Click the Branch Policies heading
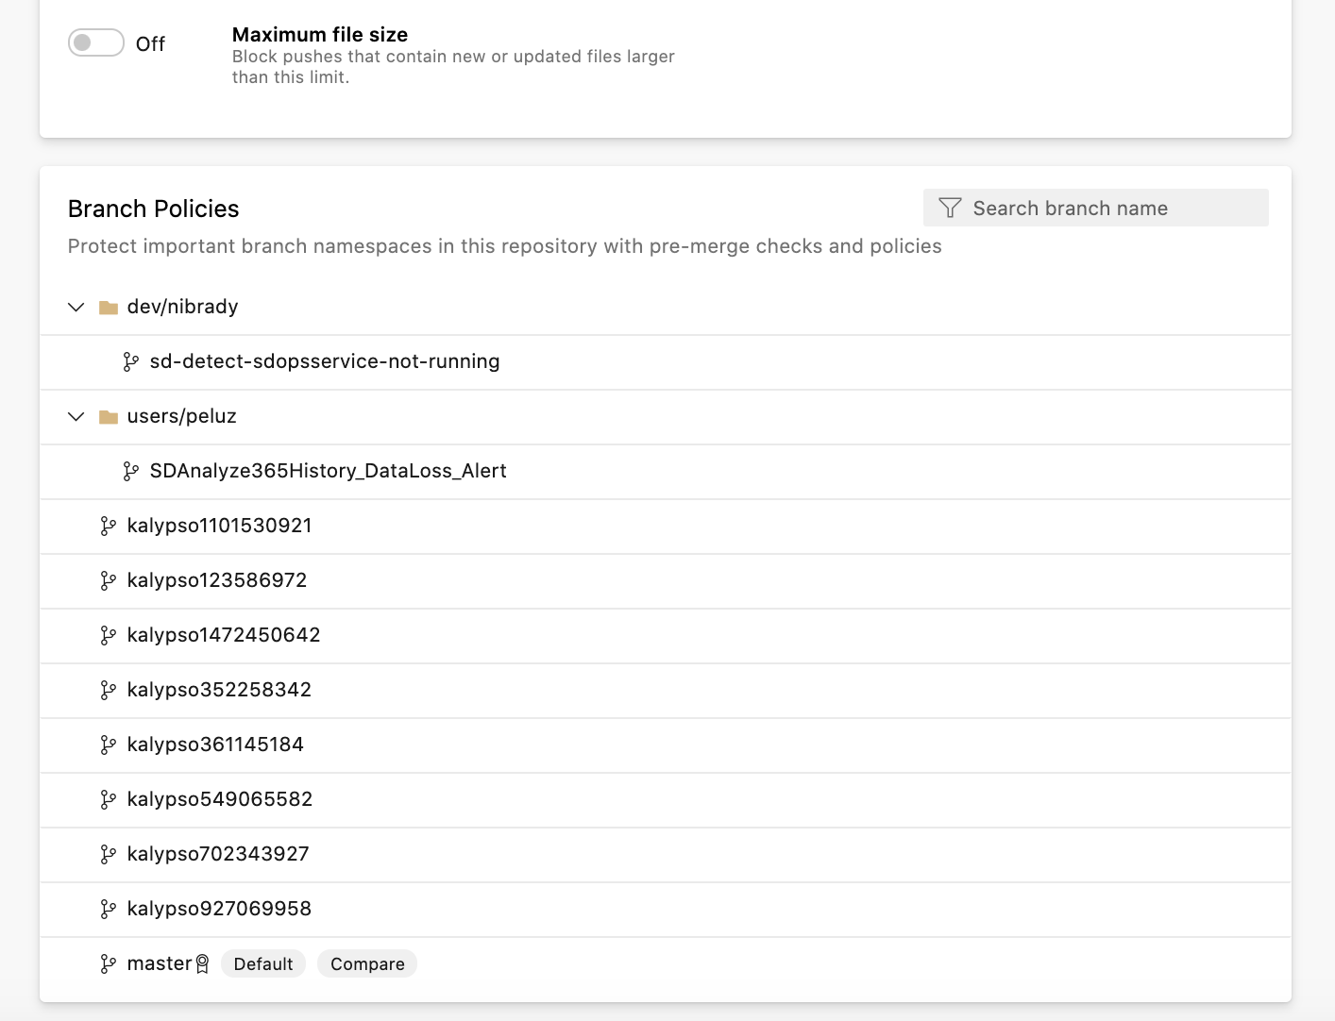Image resolution: width=1335 pixels, height=1021 pixels. (x=153, y=209)
